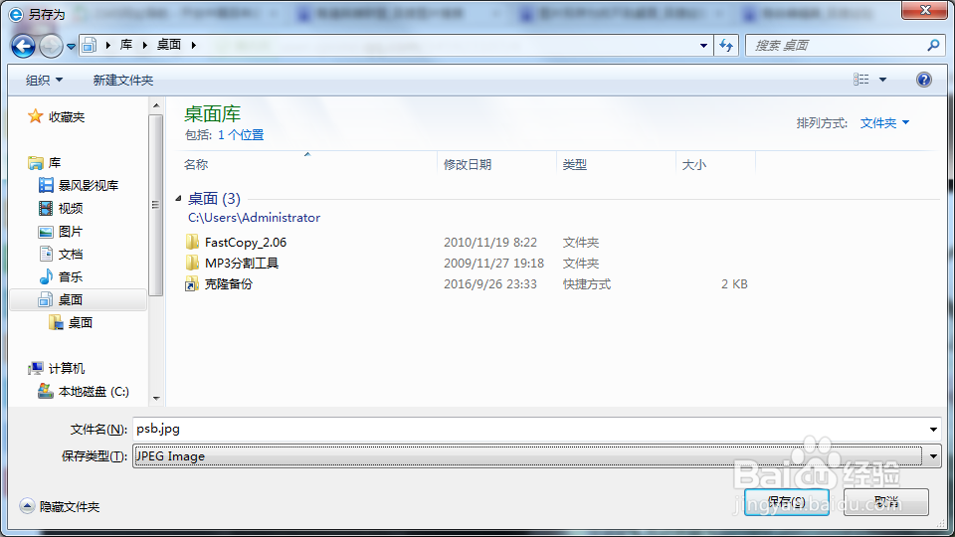
Task: Expand the chevron before 库 in address bar
Action: point(107,45)
